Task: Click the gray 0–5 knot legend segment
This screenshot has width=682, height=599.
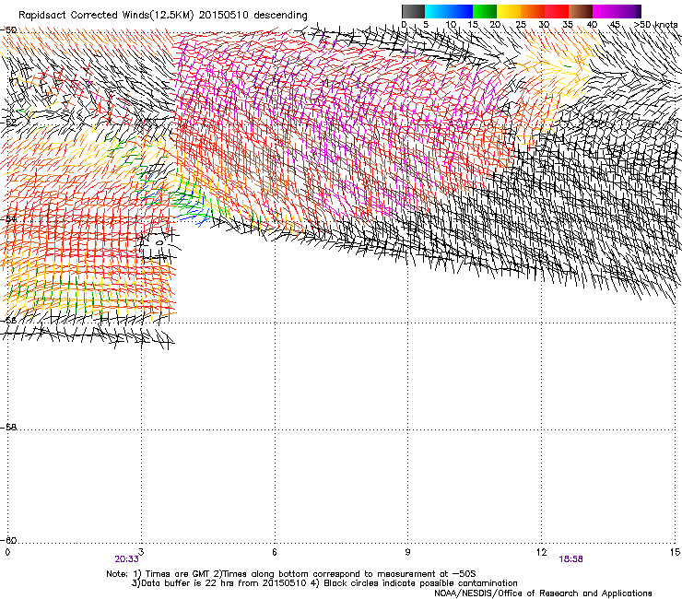Action: pos(413,11)
